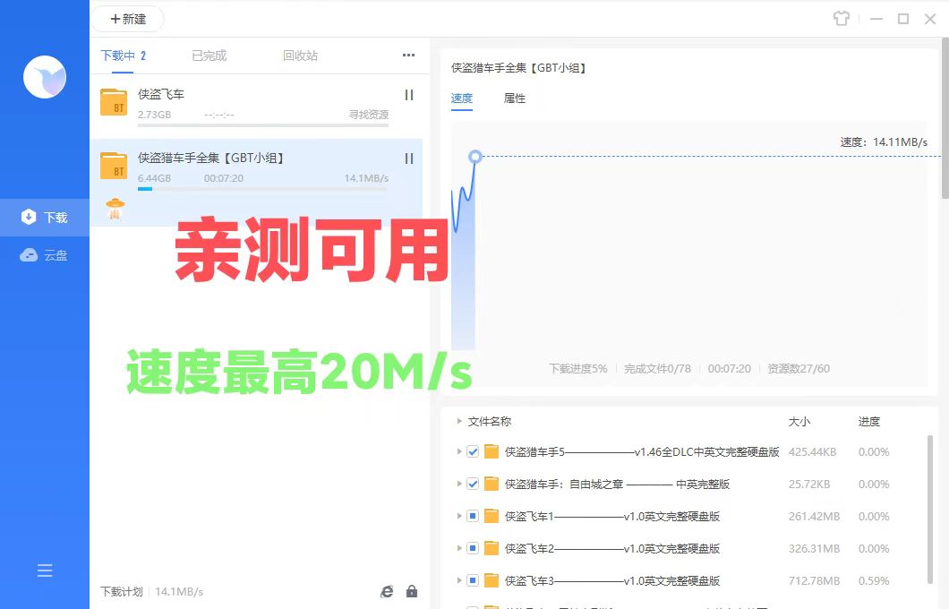949x609 pixels.
Task: Switch to the 已完成 tab
Action: (x=209, y=56)
